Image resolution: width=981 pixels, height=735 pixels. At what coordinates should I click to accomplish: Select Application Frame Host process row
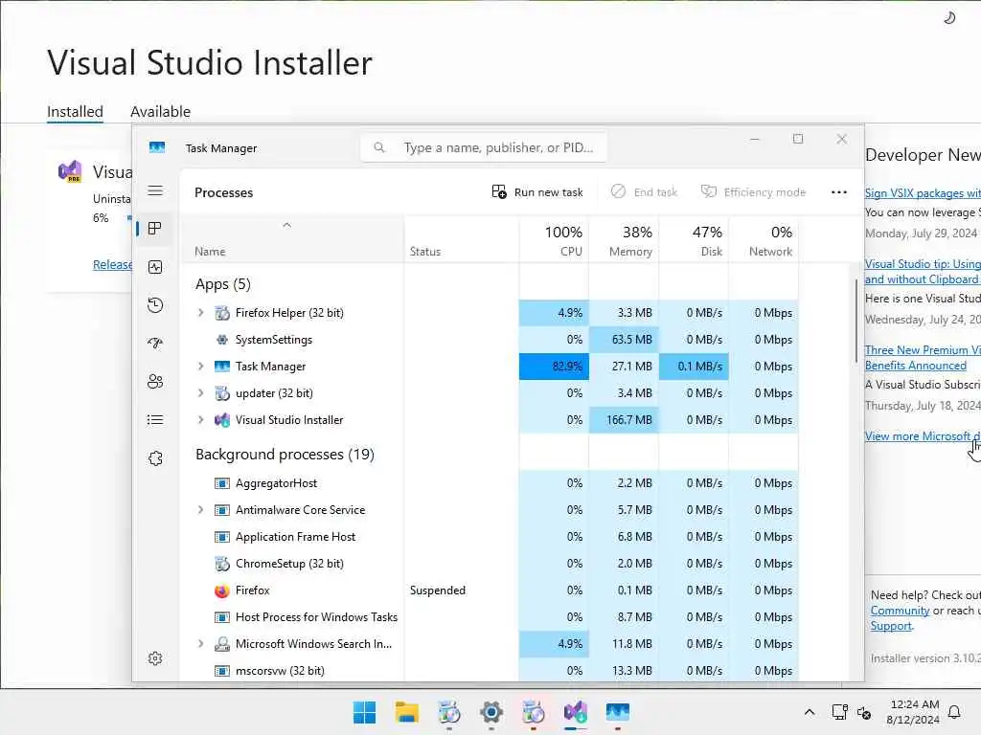click(490, 537)
